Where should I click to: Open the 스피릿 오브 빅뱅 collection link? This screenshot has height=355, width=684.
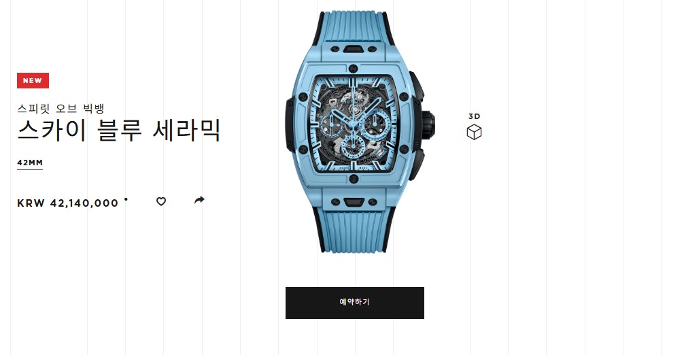coord(61,108)
